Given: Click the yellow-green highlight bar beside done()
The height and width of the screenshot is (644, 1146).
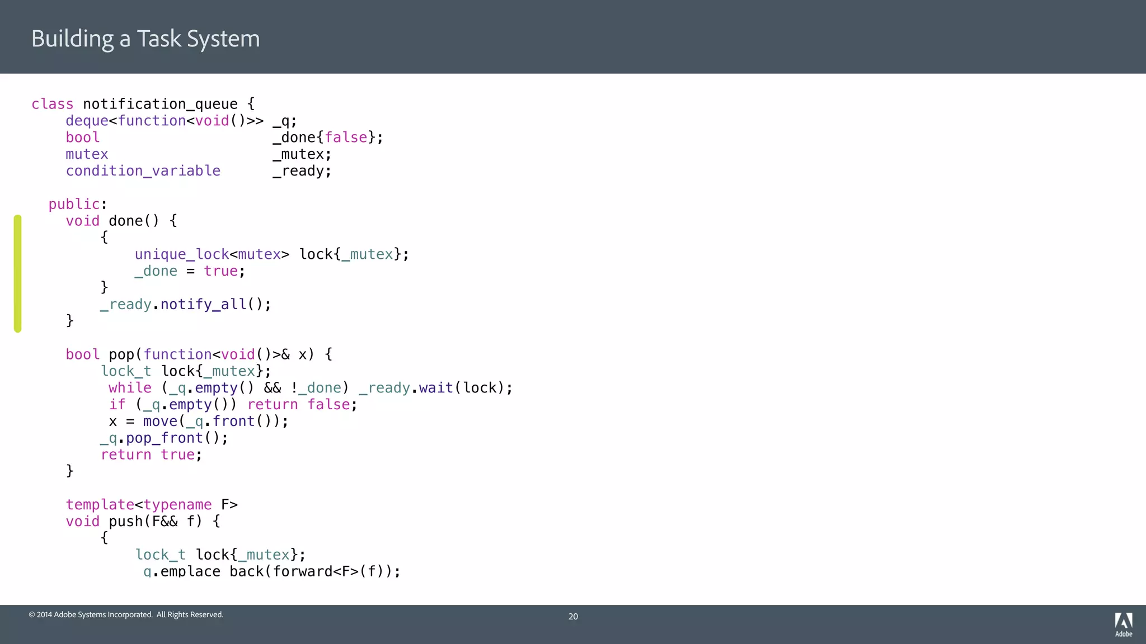Looking at the screenshot, I should pyautogui.click(x=18, y=273).
